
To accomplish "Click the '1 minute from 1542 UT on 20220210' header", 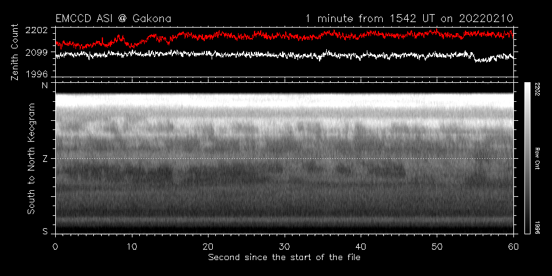I will 410,18.
